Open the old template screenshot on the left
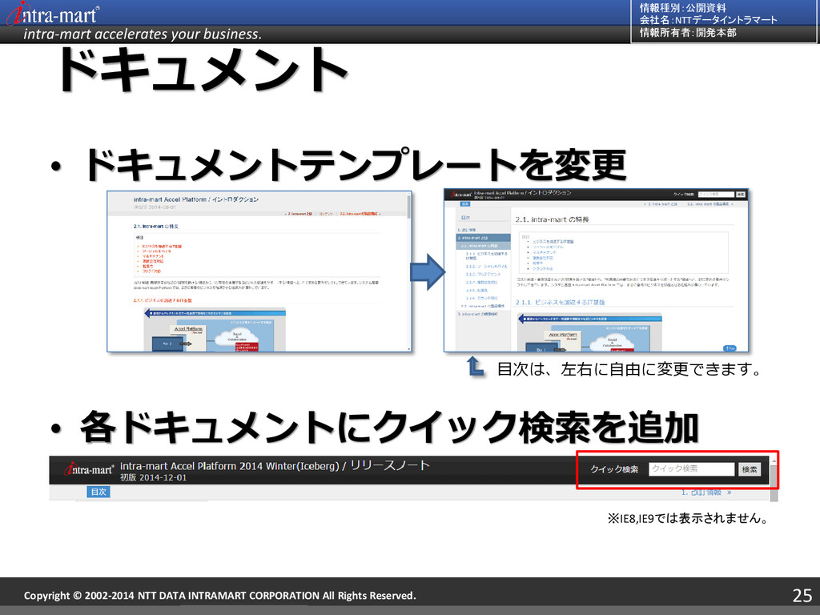 [259, 271]
